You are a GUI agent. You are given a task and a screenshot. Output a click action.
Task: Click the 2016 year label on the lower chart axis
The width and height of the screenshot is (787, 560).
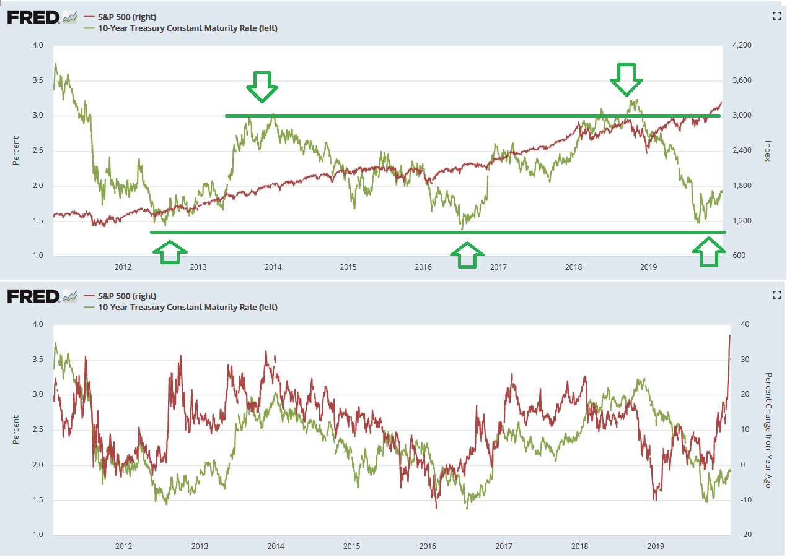pos(428,546)
